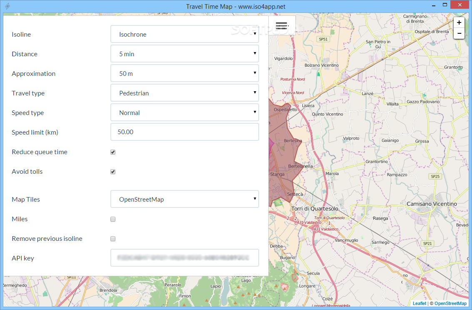Click Bolzano Vicentino on the map

point(322,65)
